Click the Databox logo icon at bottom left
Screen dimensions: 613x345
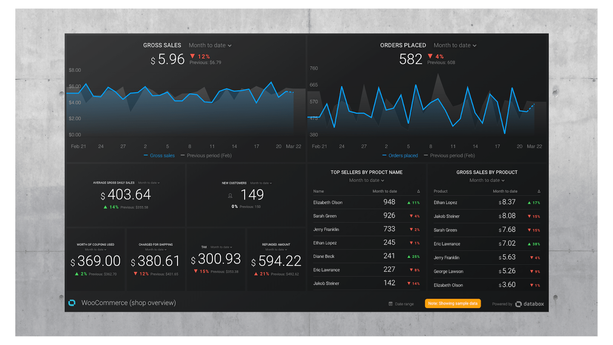coord(72,303)
